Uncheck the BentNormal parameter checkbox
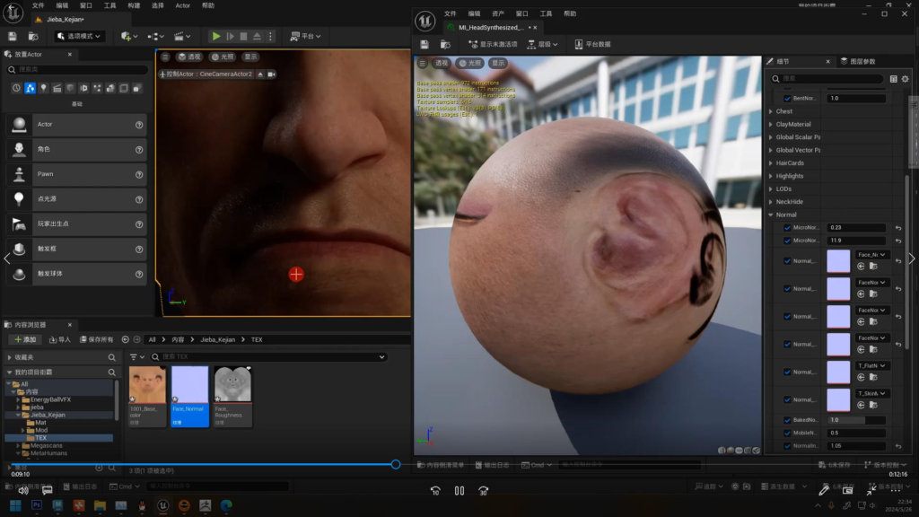Screen dimensions: 919x517 click(x=788, y=98)
